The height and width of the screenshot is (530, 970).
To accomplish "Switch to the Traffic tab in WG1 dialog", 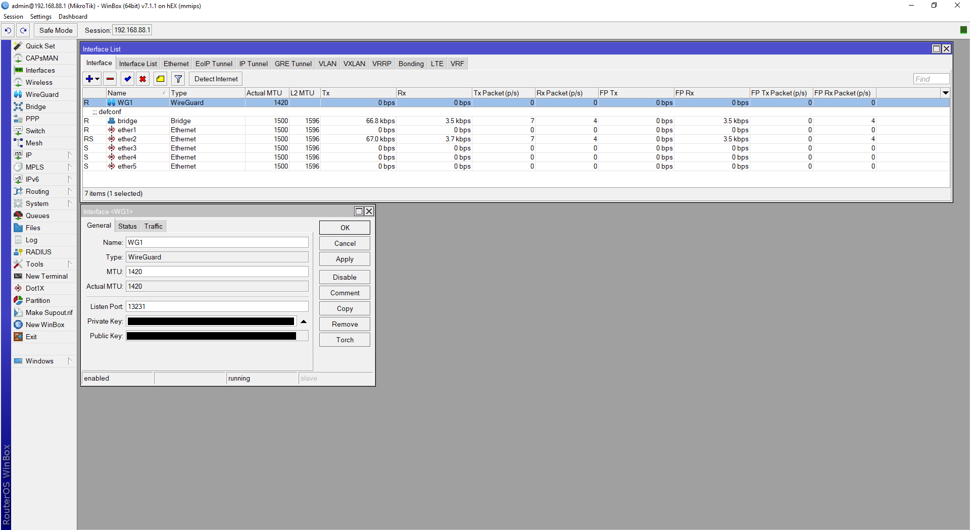I will 153,226.
